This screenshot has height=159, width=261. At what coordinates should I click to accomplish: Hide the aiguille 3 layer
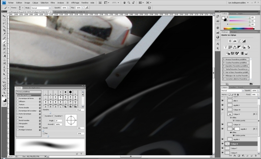point(223,105)
